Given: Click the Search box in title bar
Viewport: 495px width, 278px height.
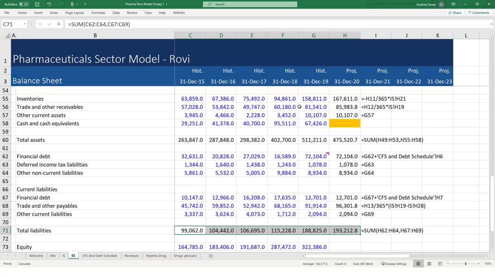Looking at the screenshot, I should coord(250,4).
